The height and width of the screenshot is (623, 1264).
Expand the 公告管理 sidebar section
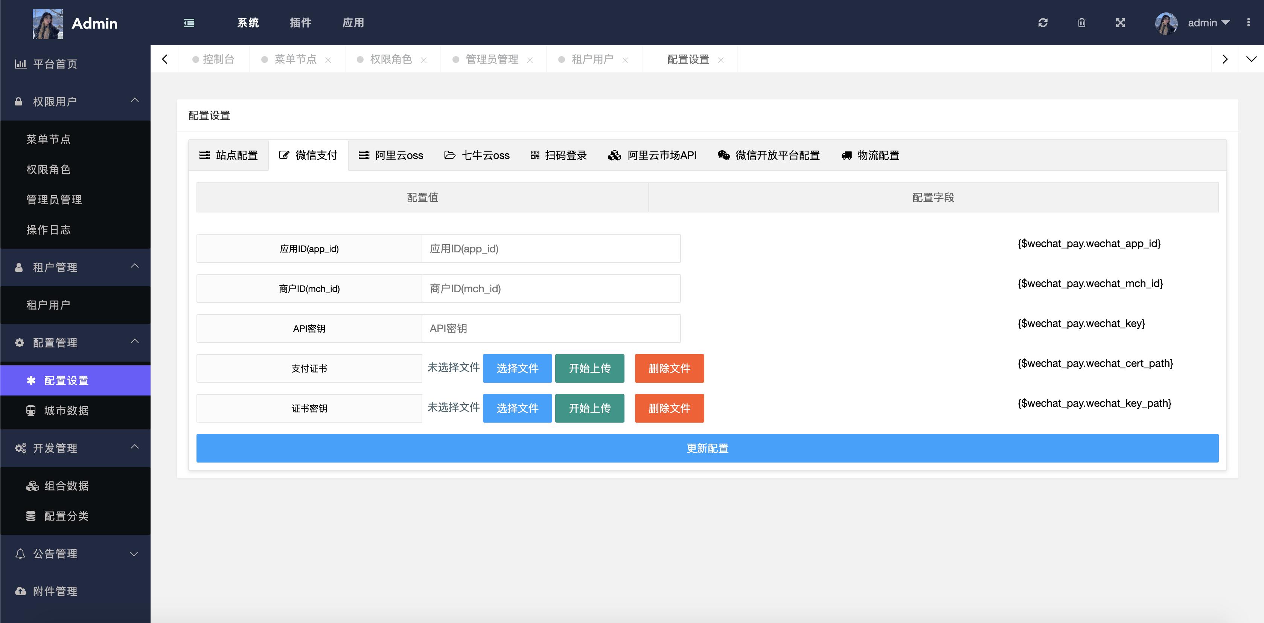pos(134,554)
